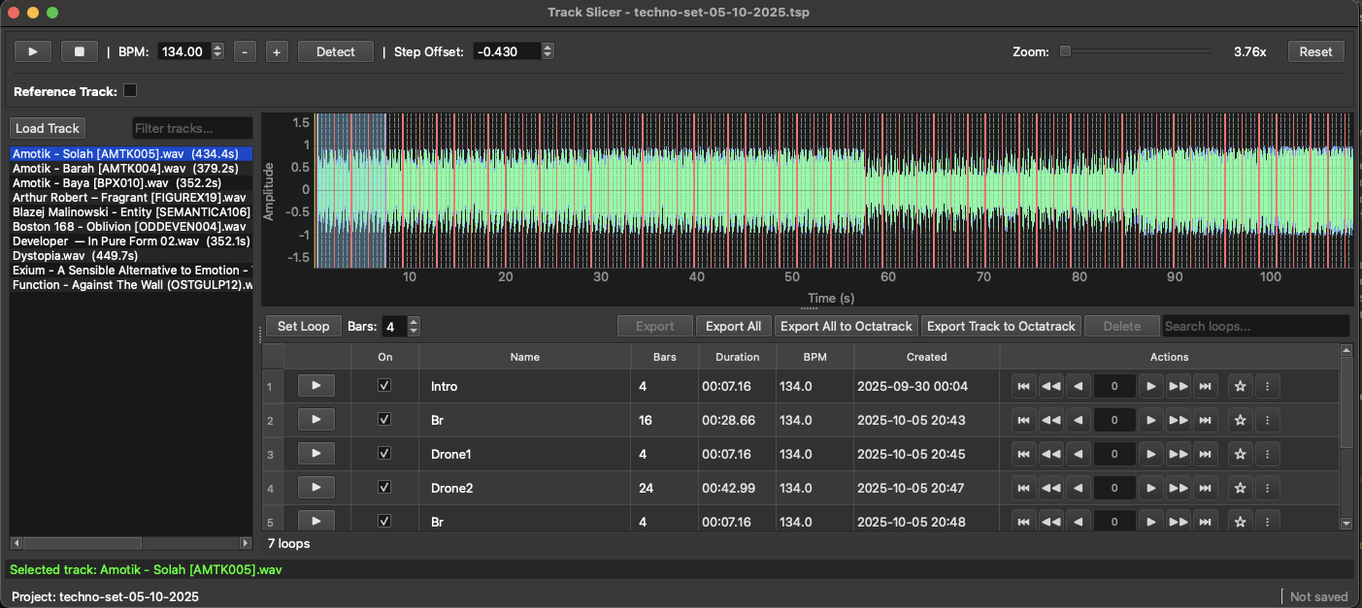Decrease Step Offset with its down arrow
The height and width of the screenshot is (608, 1362).
coord(547,55)
